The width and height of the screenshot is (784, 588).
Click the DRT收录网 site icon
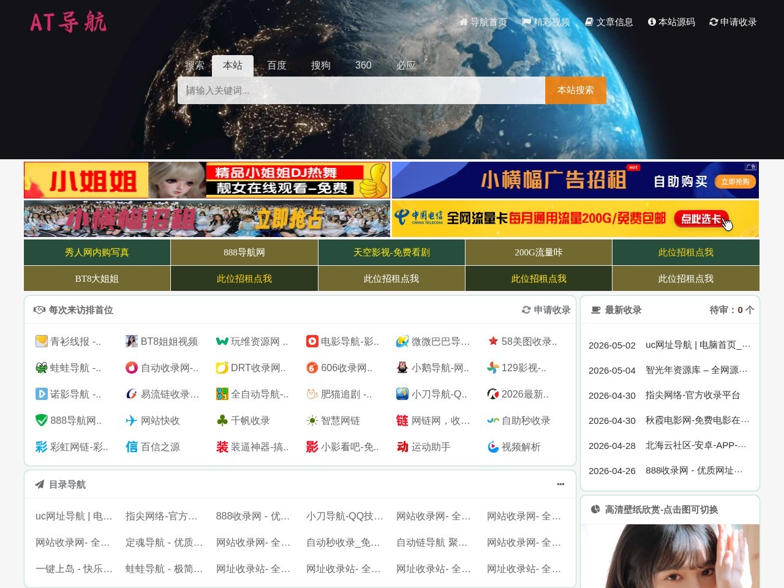222,367
